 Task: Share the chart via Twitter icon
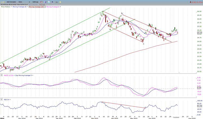point(49,2)
